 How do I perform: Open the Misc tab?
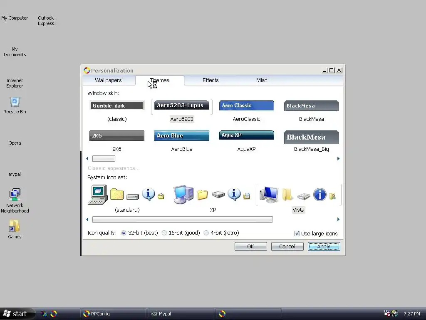tap(261, 80)
